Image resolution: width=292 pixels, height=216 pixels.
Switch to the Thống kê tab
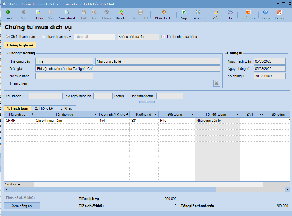click(x=44, y=108)
